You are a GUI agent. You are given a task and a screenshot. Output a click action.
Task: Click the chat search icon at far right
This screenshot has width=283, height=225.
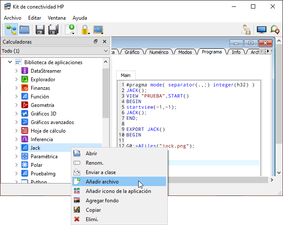point(275,30)
